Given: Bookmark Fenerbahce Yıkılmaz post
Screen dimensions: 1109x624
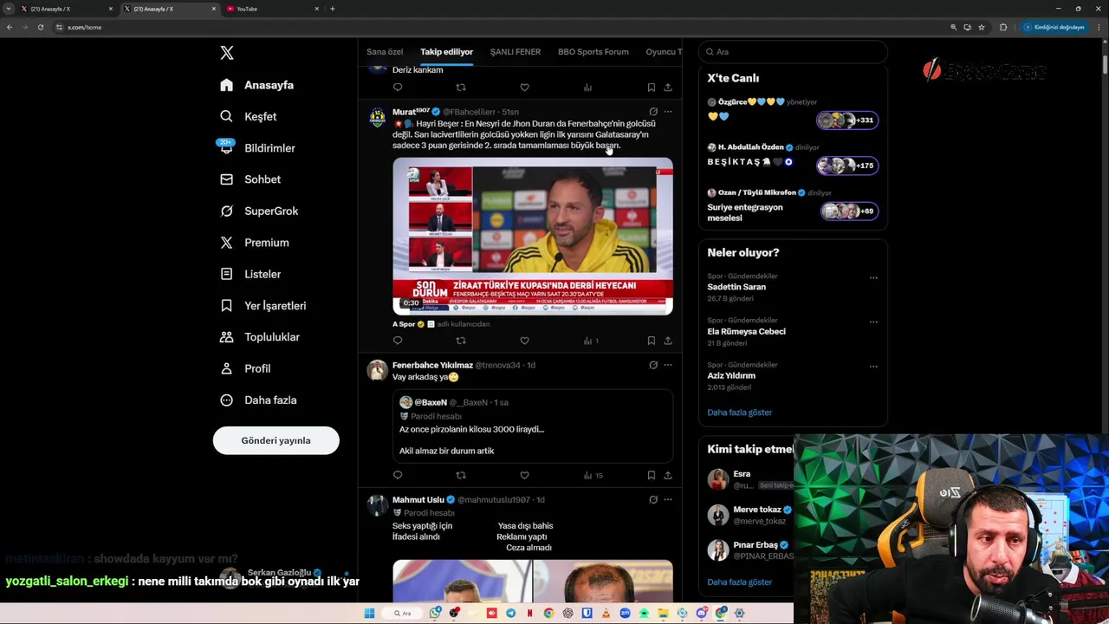Looking at the screenshot, I should [651, 475].
